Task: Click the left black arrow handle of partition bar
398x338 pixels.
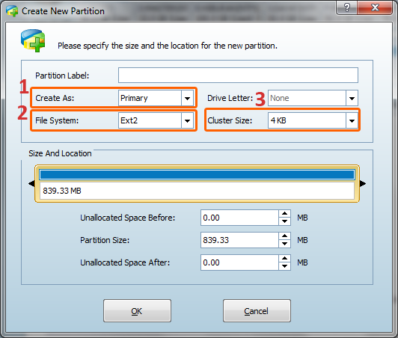Action: click(31, 183)
